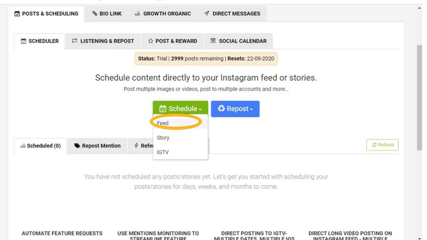This screenshot has height=240, width=427.
Task: Click the star icon beside Post & Reward
Action: coord(151,41)
